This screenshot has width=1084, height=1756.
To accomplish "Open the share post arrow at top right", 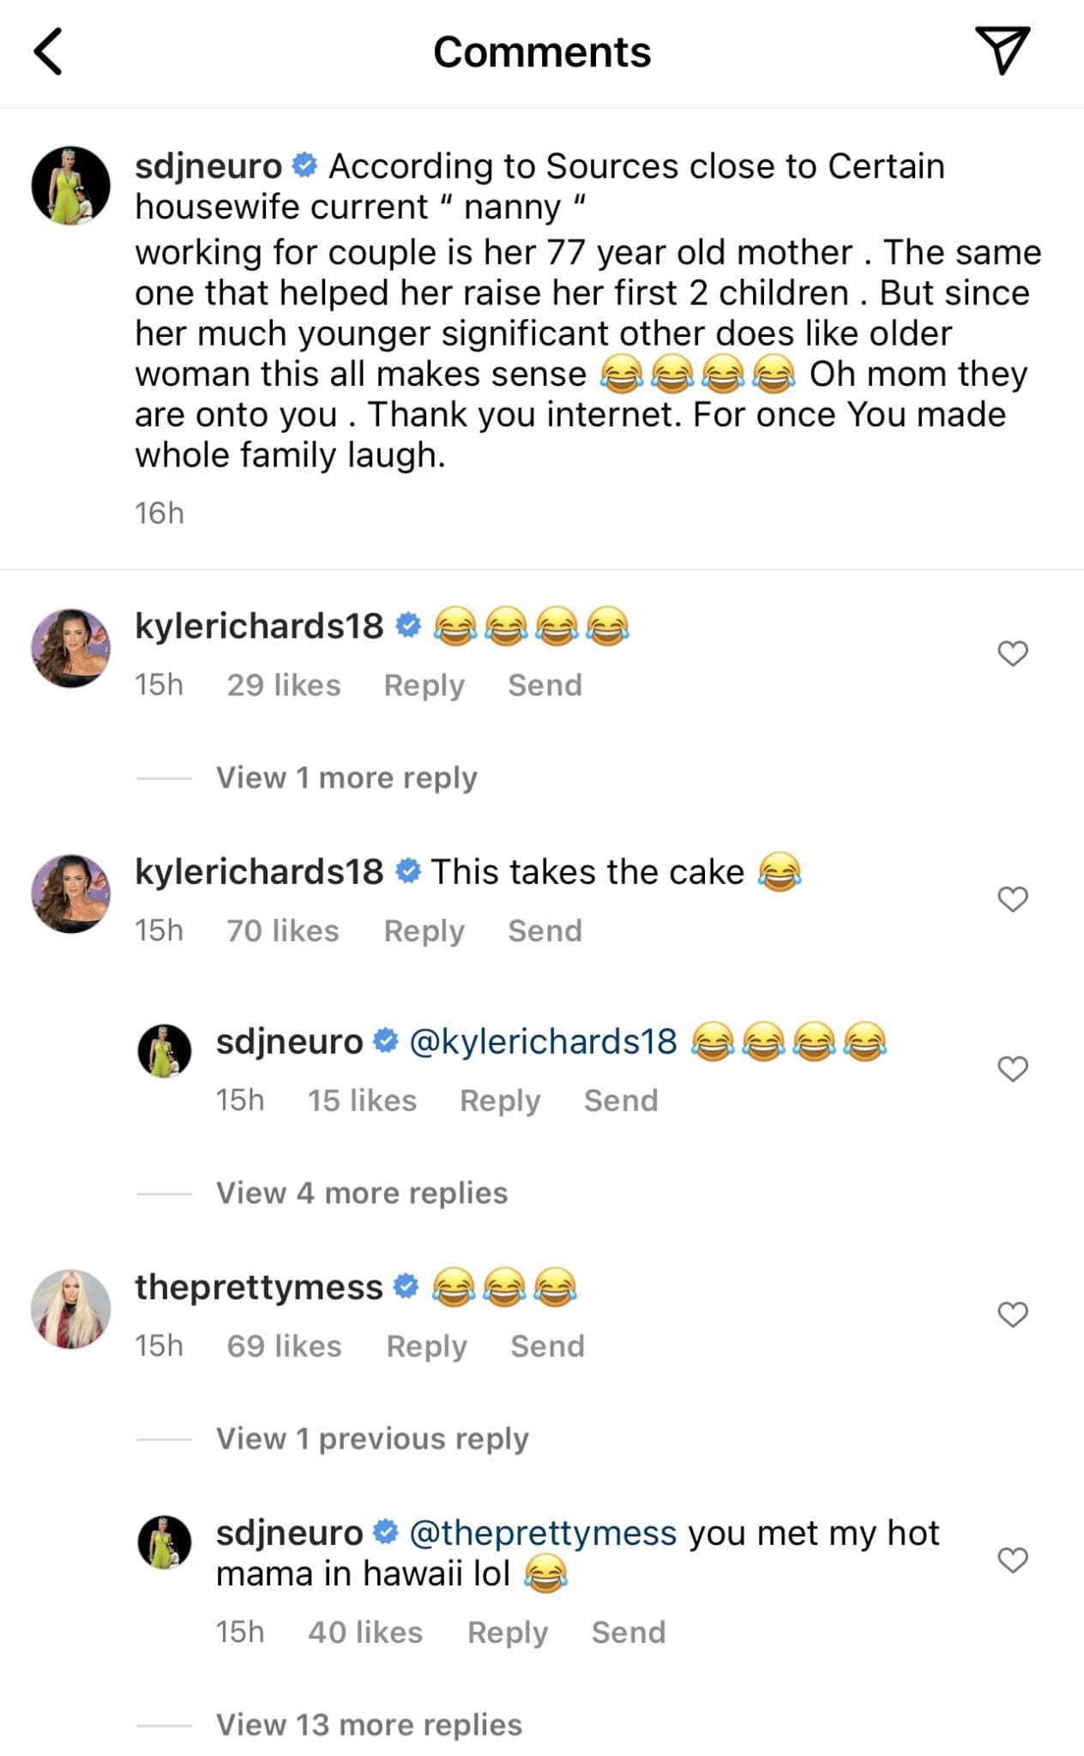I will pos(1010,51).
